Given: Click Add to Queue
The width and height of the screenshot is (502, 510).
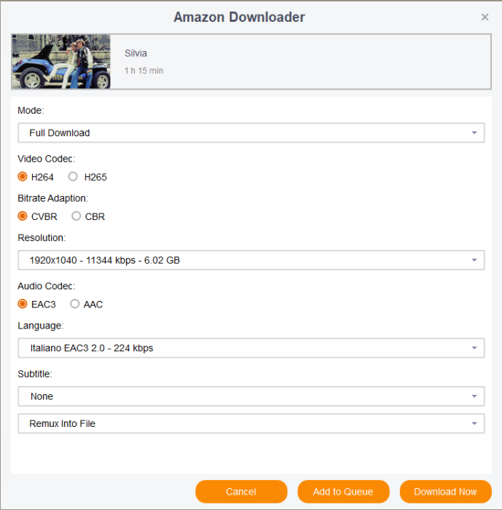Looking at the screenshot, I should [343, 492].
